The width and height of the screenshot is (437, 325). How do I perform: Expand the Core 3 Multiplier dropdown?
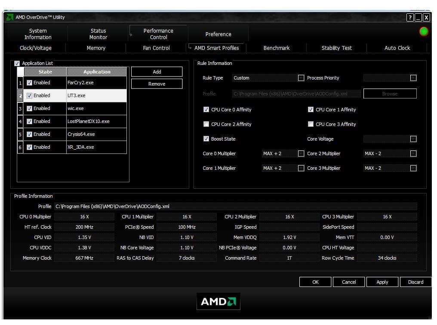pyautogui.click(x=413, y=168)
